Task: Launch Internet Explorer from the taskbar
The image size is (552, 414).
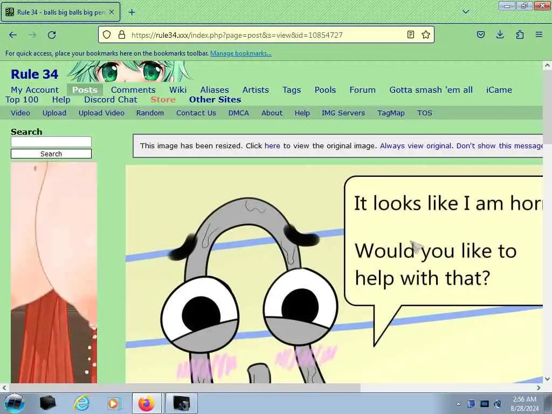Action: tap(81, 403)
